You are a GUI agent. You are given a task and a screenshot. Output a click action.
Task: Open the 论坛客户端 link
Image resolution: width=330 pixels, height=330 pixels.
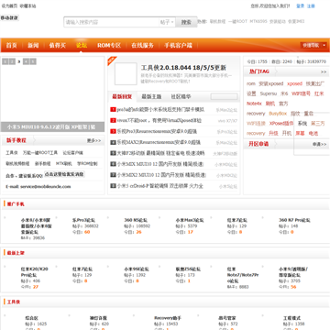[72, 152]
